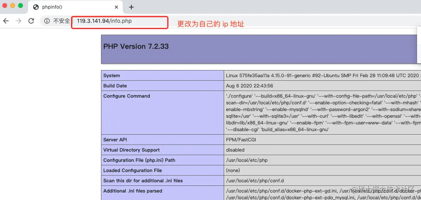Click the 不安全 security label
Screen dimensions: 421x200
62,21
